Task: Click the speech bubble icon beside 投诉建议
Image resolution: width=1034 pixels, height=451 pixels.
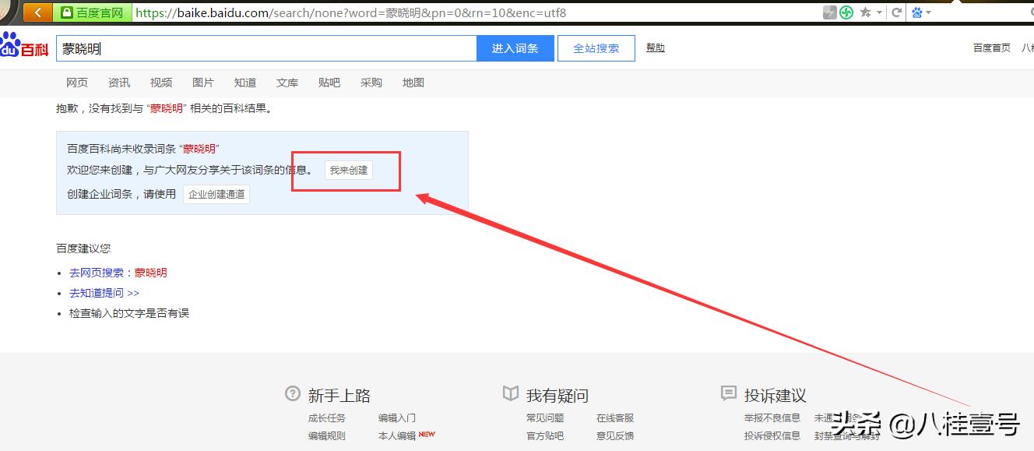Action: click(x=729, y=394)
